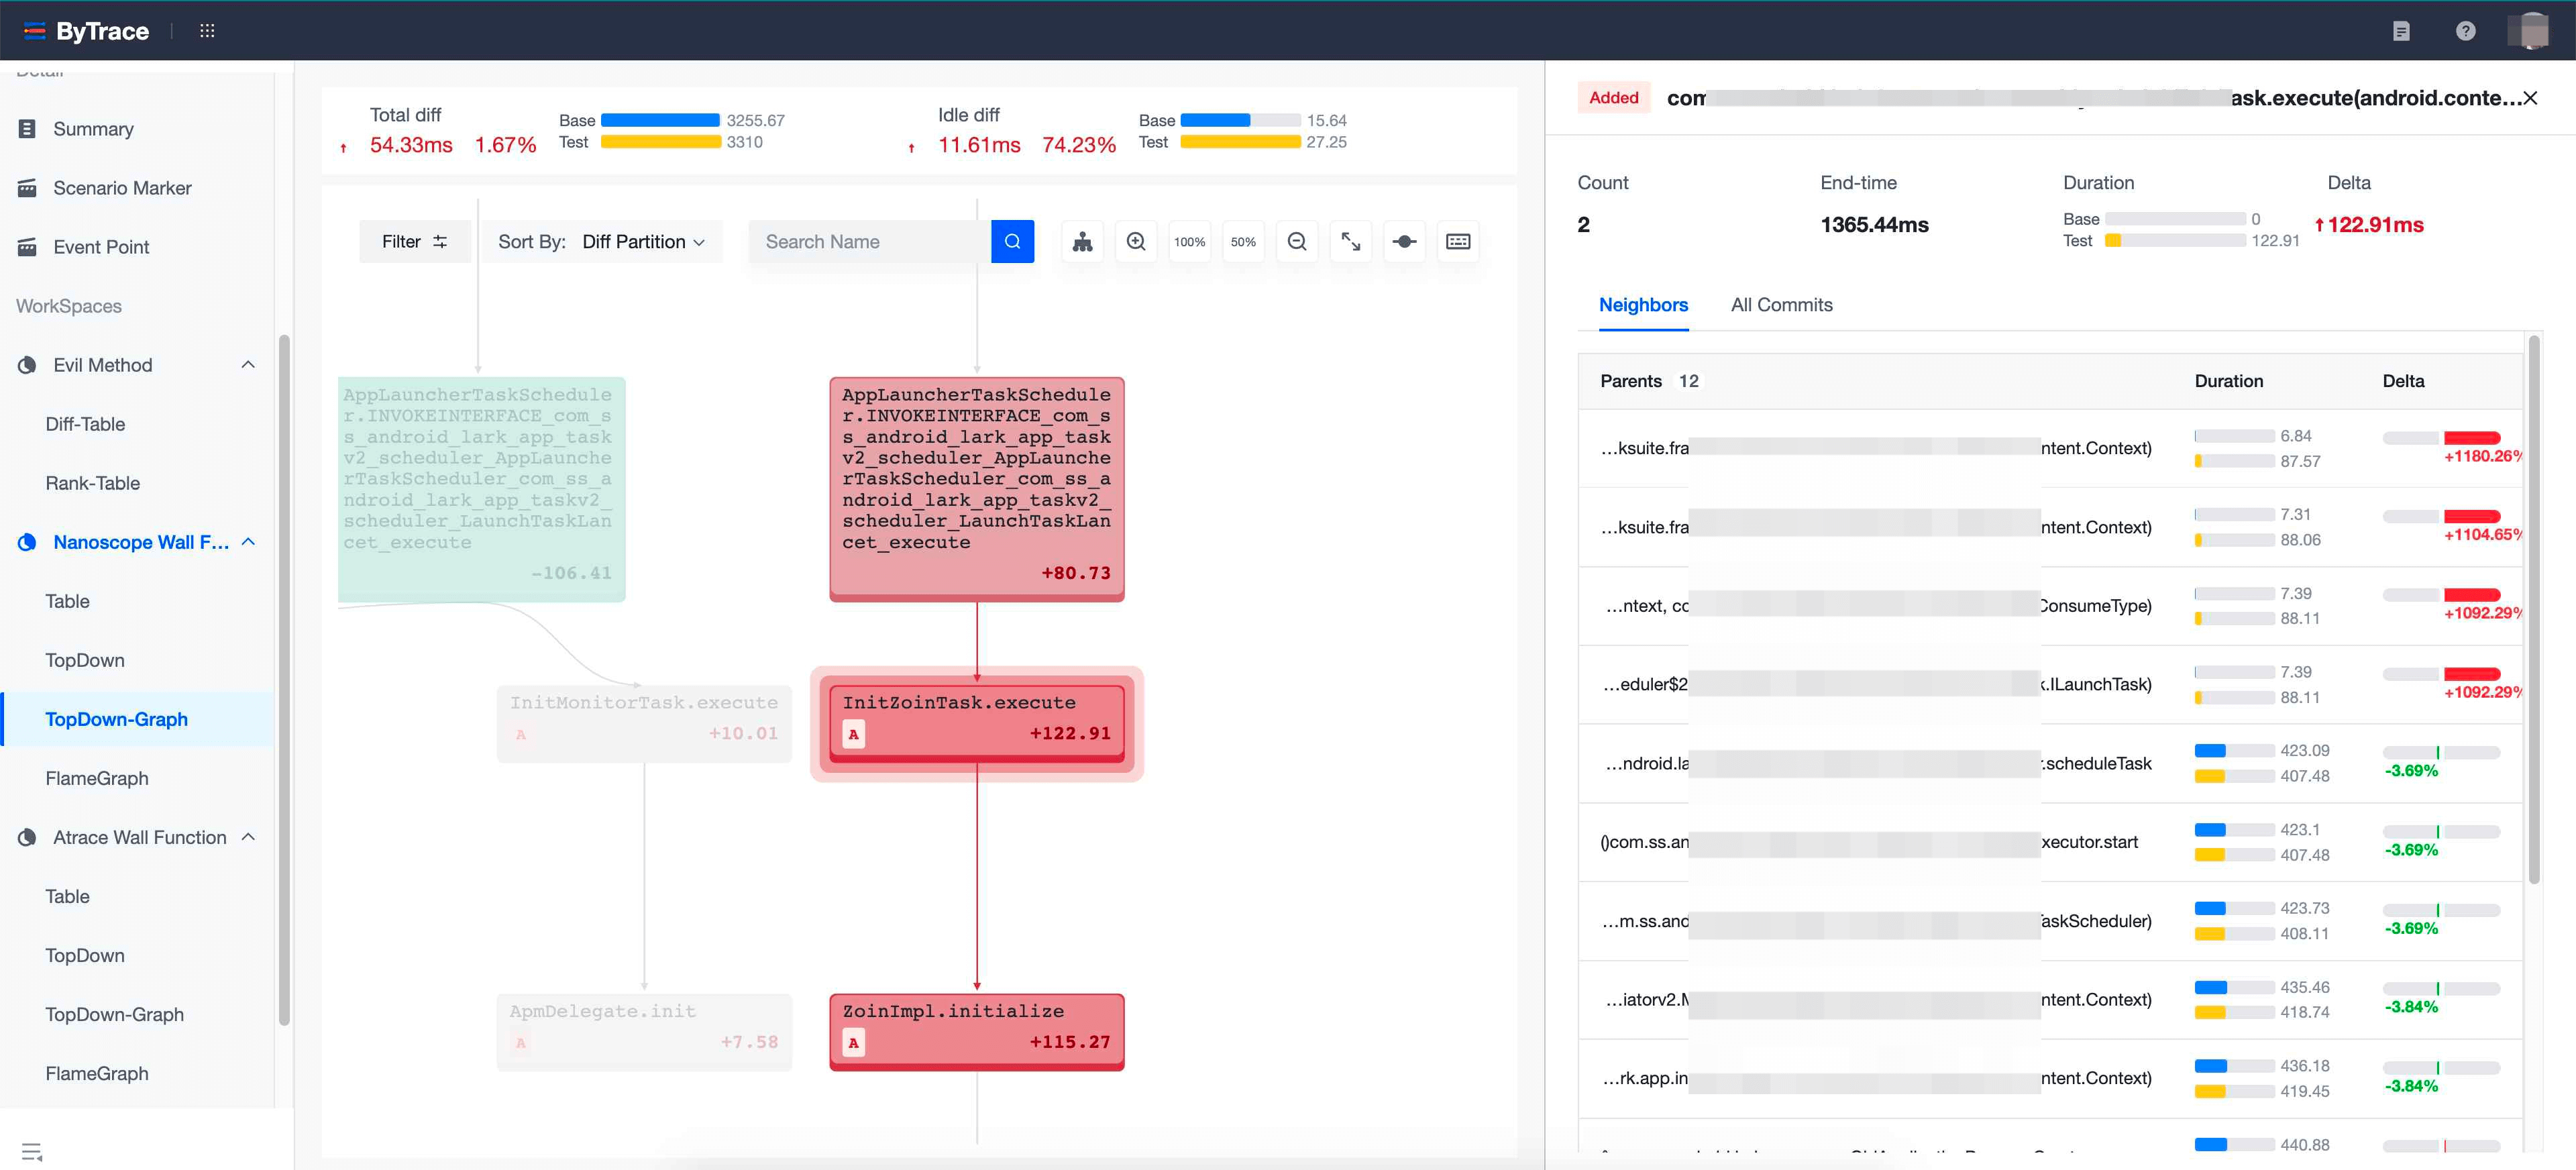Click parent row ending .ILaunchTask)
Viewport: 2576px width, 1170px height.
click(2050, 684)
